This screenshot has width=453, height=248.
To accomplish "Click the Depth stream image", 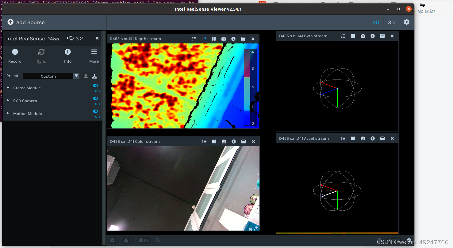I will pos(183,86).
